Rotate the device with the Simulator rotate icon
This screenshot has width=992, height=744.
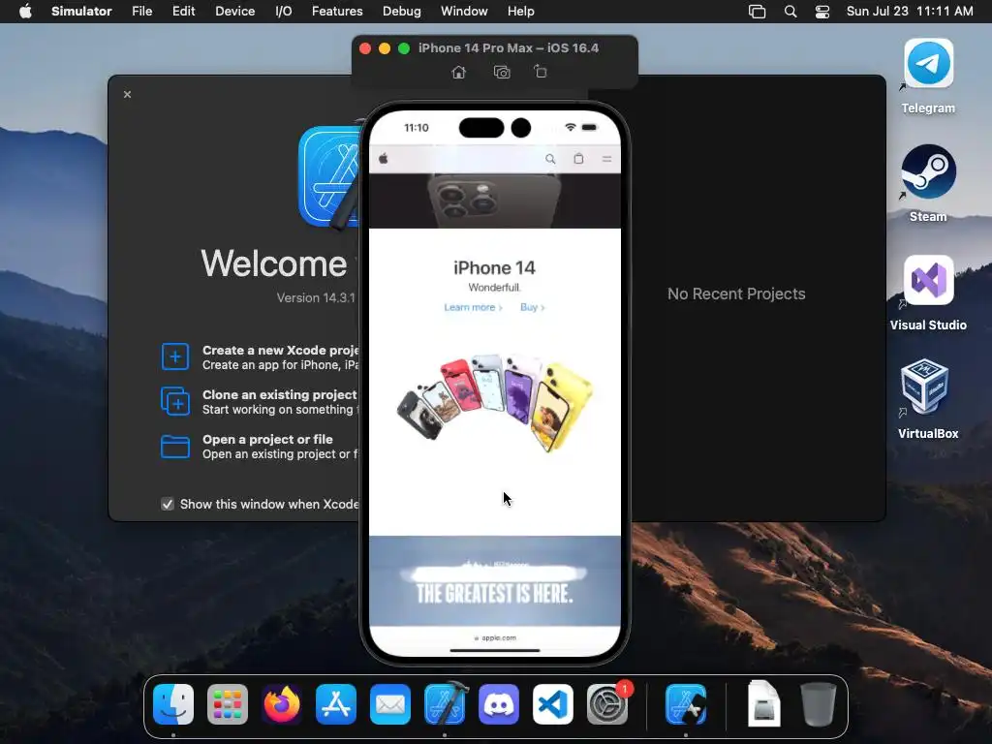pyautogui.click(x=541, y=72)
